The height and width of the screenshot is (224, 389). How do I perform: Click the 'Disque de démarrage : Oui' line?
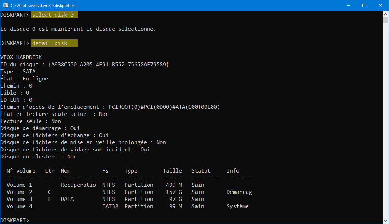[x=40, y=128]
